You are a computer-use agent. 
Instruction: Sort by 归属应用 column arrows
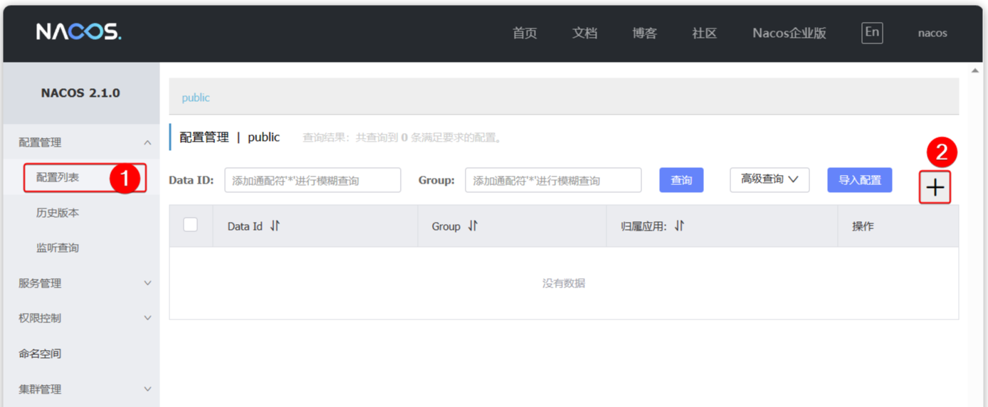(x=679, y=226)
